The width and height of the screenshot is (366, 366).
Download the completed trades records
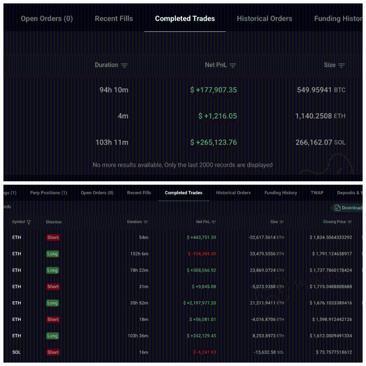(x=348, y=208)
